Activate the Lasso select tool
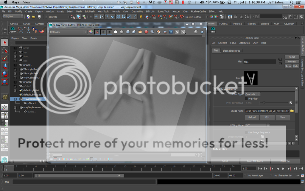 point(5,50)
